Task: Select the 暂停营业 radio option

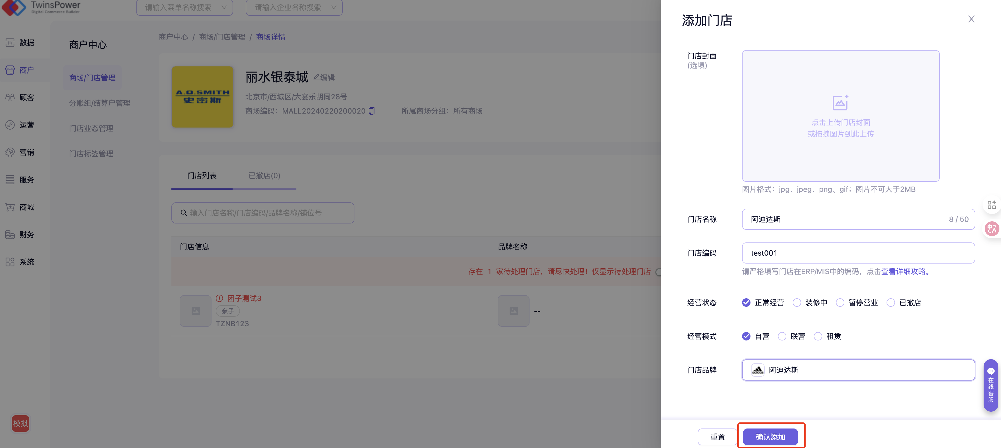Action: click(x=840, y=303)
